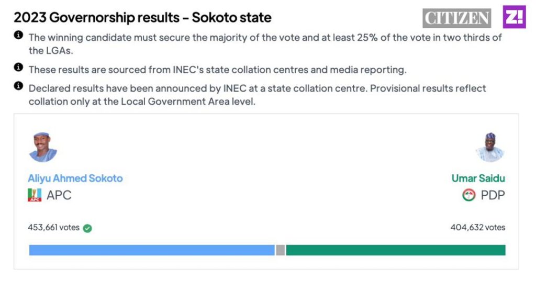Viewport: 536px width, 291px height.
Task: Click the Citizen logo
Action: click(456, 18)
